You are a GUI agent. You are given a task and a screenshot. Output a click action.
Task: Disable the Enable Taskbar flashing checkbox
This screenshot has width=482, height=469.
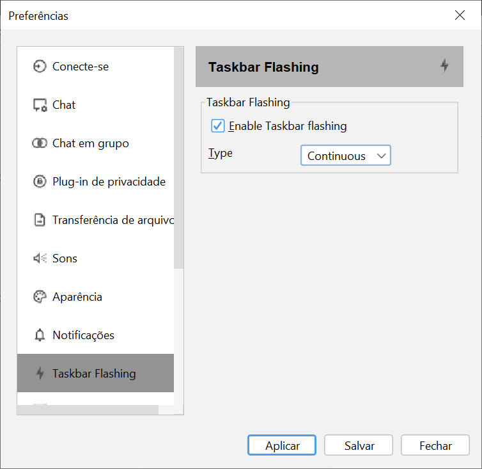tap(218, 126)
